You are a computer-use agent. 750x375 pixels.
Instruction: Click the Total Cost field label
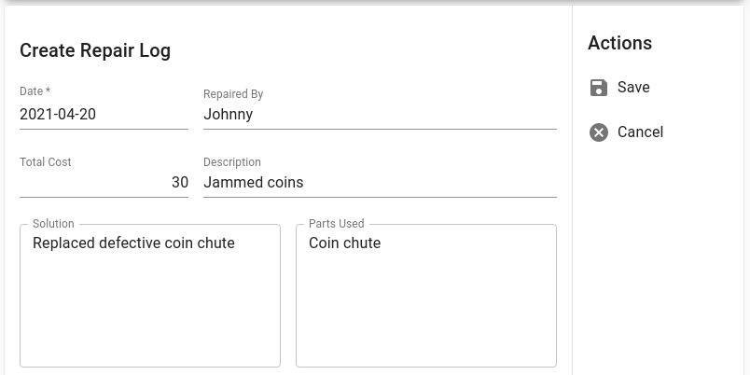point(46,162)
